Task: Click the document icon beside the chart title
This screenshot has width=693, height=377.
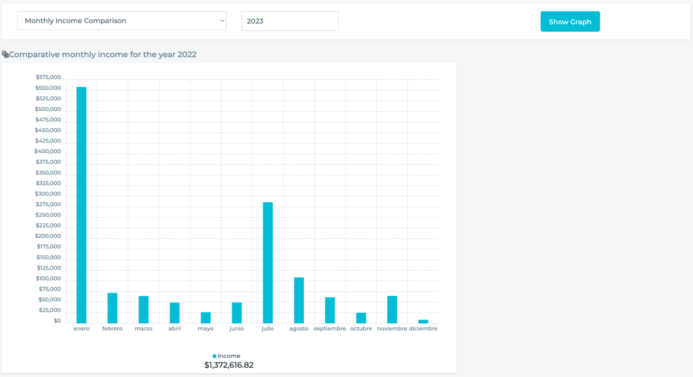Action: point(5,54)
